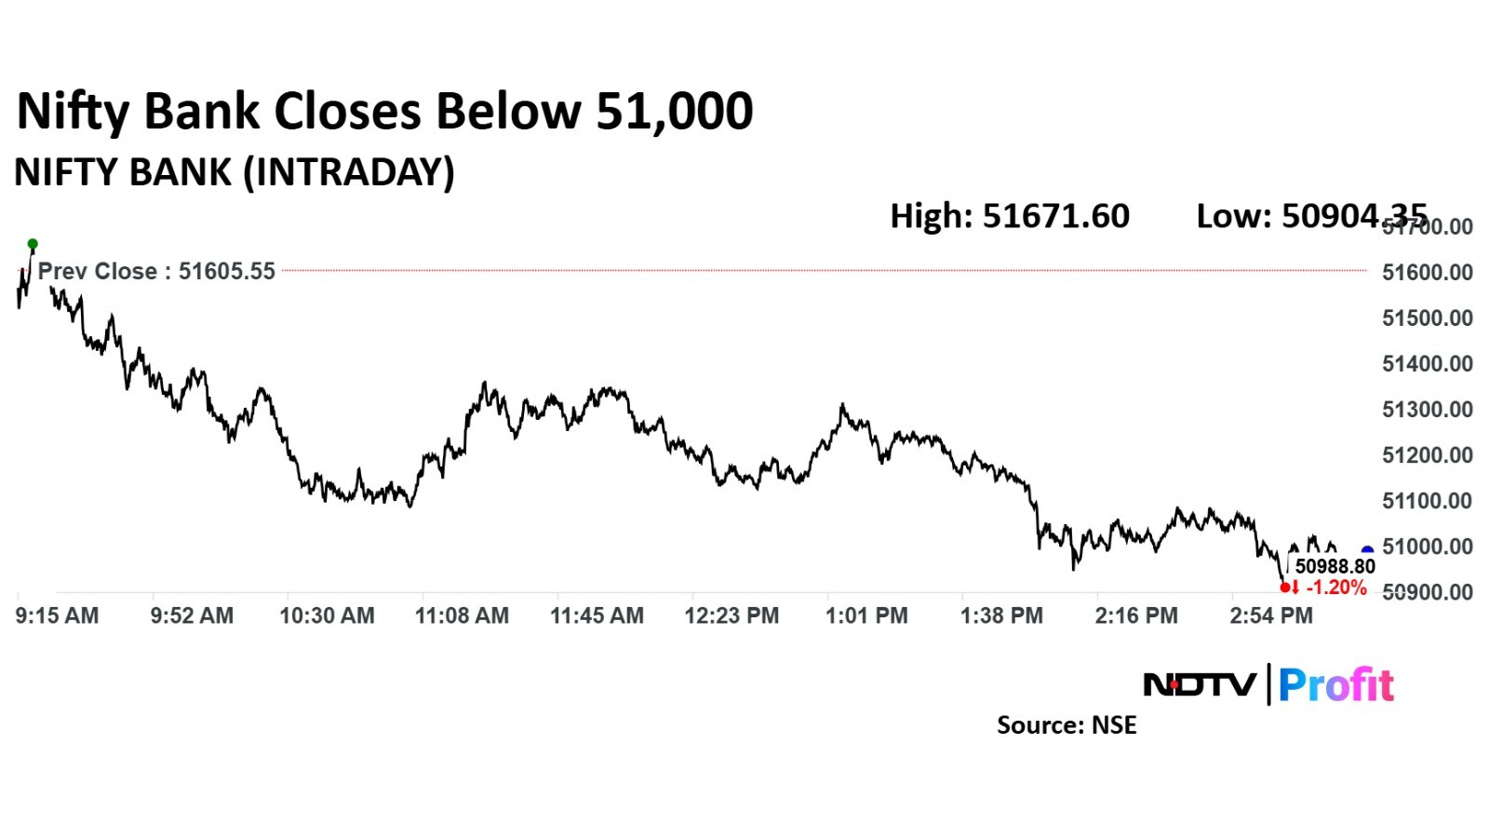Click the NDTV logo
1489x838 pixels.
(1199, 685)
